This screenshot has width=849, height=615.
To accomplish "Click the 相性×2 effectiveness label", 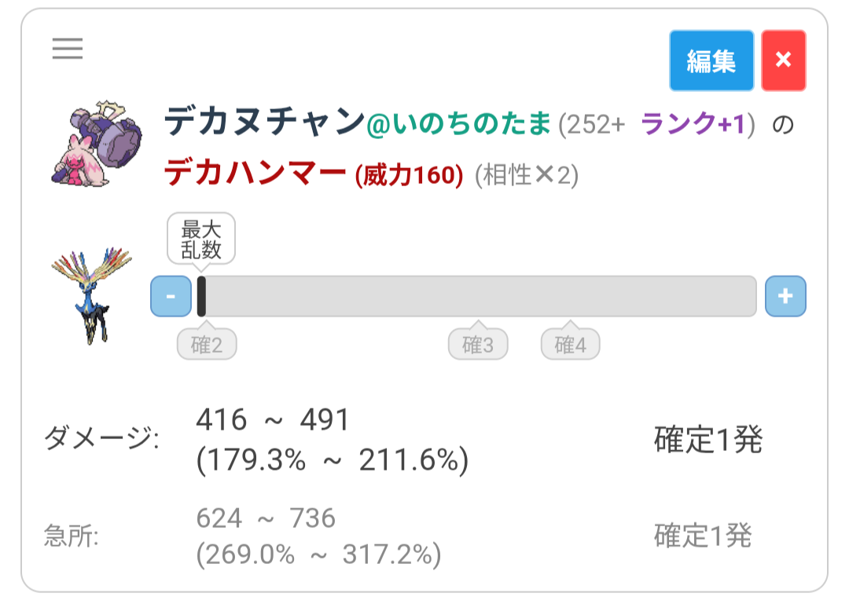I will pos(527,175).
